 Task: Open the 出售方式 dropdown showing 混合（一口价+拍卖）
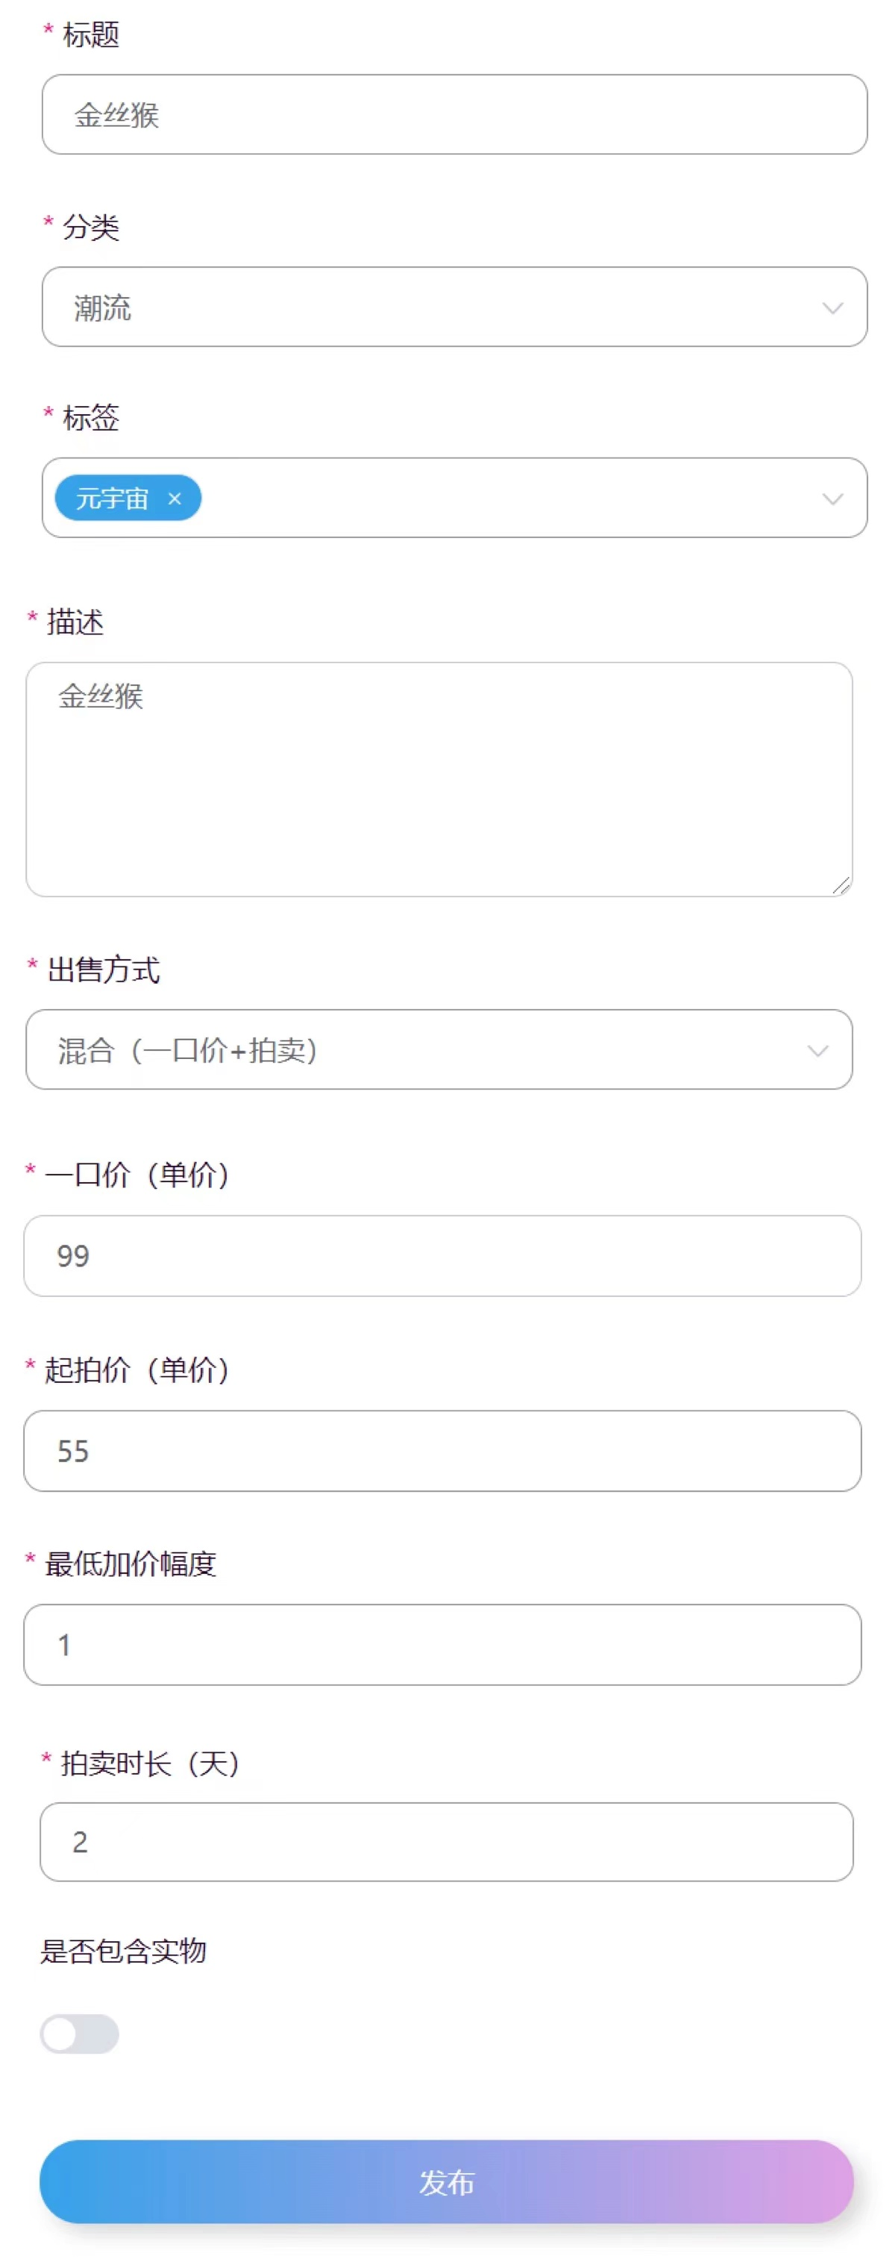click(x=439, y=1049)
